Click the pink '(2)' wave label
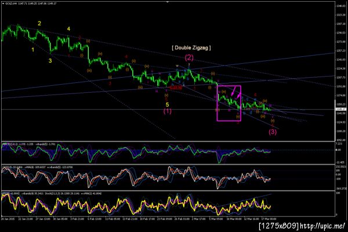This screenshot has width=348, height=232. (189, 58)
